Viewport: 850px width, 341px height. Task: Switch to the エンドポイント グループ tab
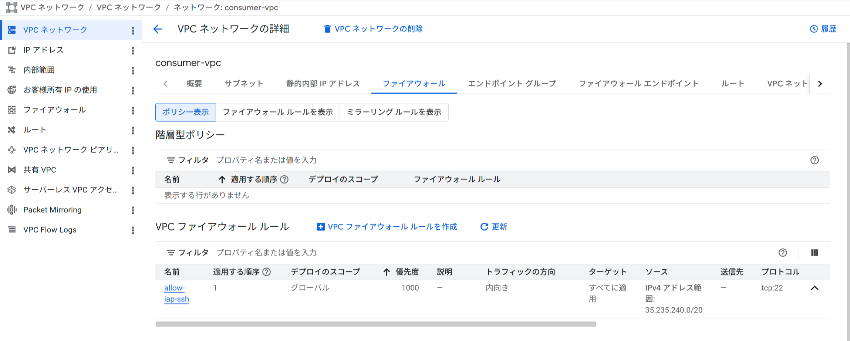(x=512, y=84)
